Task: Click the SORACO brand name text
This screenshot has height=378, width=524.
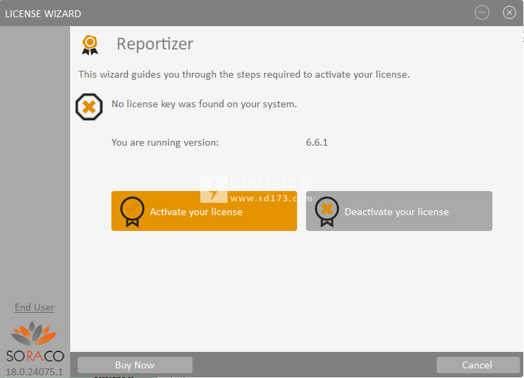Action: (x=35, y=356)
